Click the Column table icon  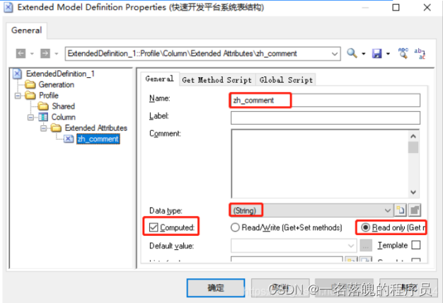pyautogui.click(x=43, y=117)
